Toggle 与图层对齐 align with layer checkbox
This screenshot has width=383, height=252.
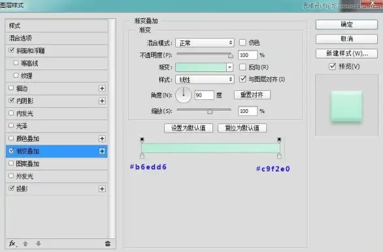[242, 79]
